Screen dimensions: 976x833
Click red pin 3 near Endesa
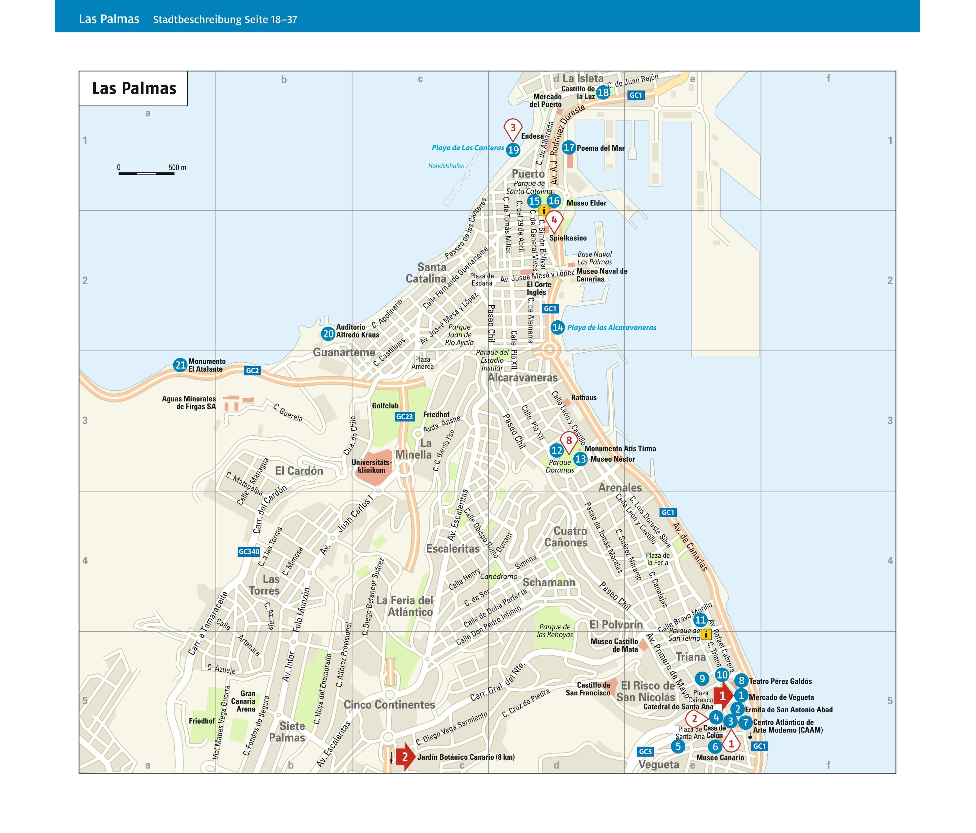pos(513,128)
